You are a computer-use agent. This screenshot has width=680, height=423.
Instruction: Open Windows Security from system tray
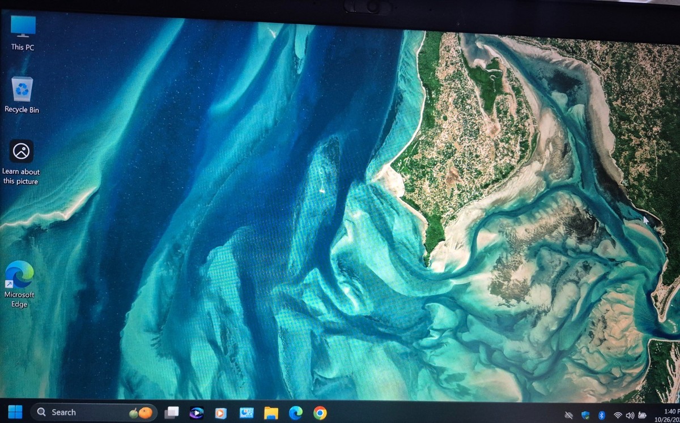pyautogui.click(x=586, y=415)
